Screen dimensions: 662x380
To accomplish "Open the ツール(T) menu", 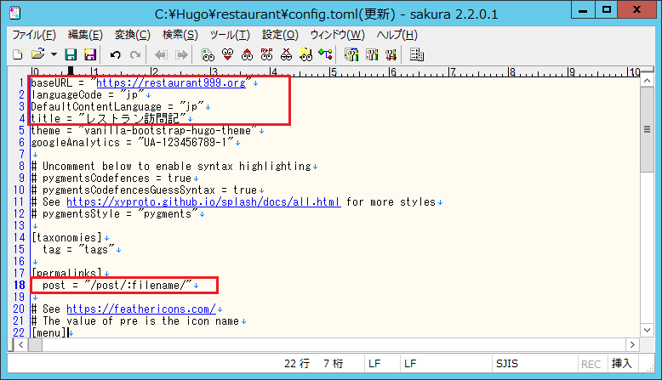I will (x=230, y=35).
